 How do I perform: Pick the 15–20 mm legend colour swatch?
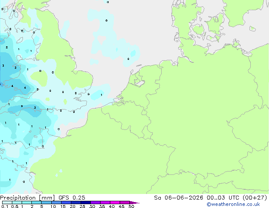point(66,202)
